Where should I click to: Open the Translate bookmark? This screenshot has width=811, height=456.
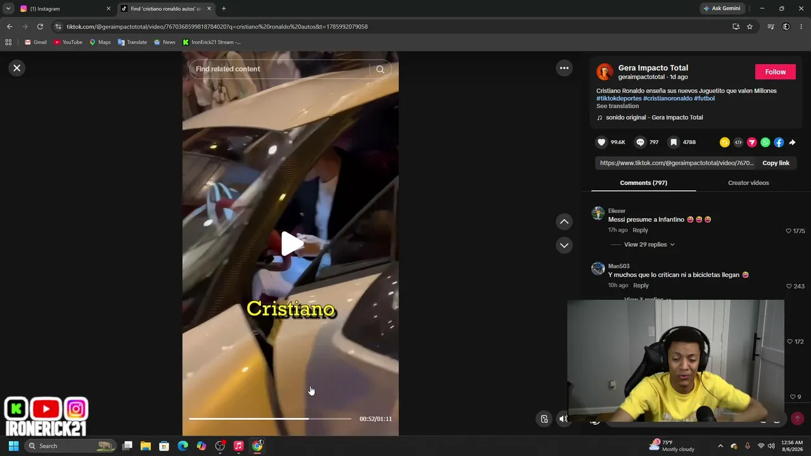pyautogui.click(x=132, y=42)
